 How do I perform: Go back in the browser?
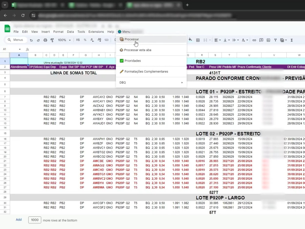5,15
